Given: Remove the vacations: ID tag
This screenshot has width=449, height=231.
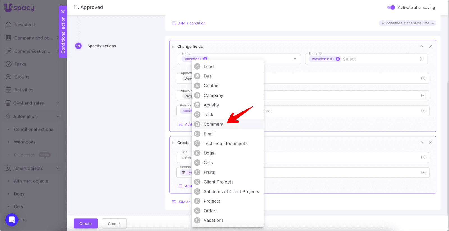Looking at the screenshot, I should [x=338, y=59].
